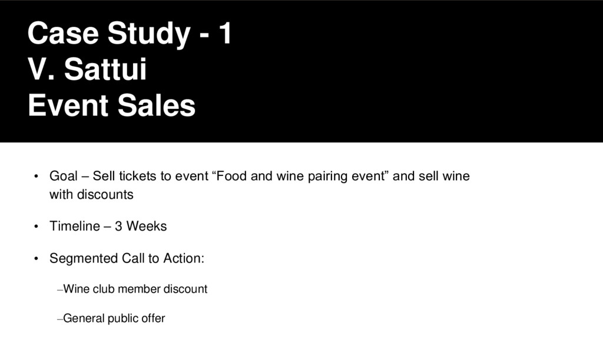Screen dimensions: 603x339
Task: Select the "Wine club member discount" sub-item
Action: tap(135, 288)
